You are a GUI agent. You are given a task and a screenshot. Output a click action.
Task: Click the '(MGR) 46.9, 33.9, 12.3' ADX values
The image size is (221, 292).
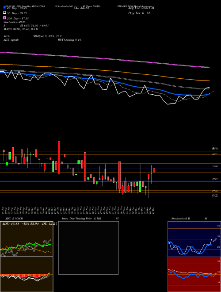(47, 36)
